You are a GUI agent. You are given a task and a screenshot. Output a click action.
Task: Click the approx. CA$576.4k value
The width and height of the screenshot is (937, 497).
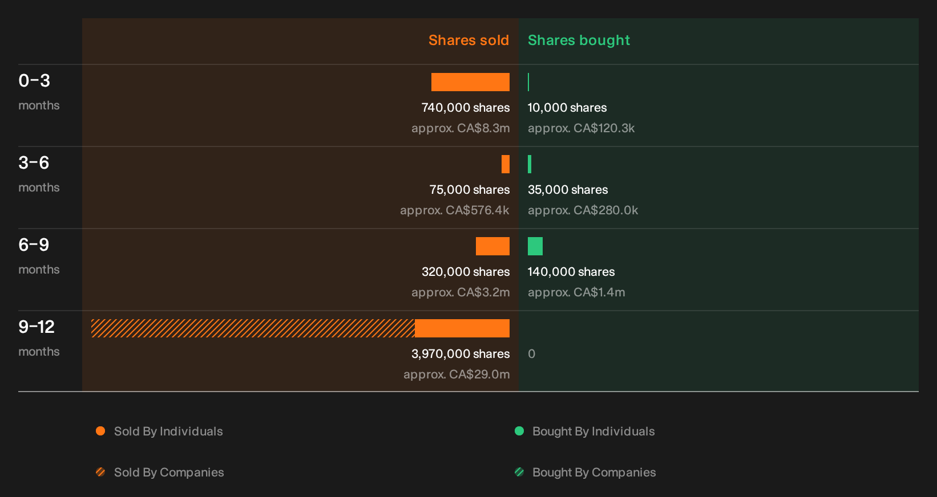coord(455,210)
